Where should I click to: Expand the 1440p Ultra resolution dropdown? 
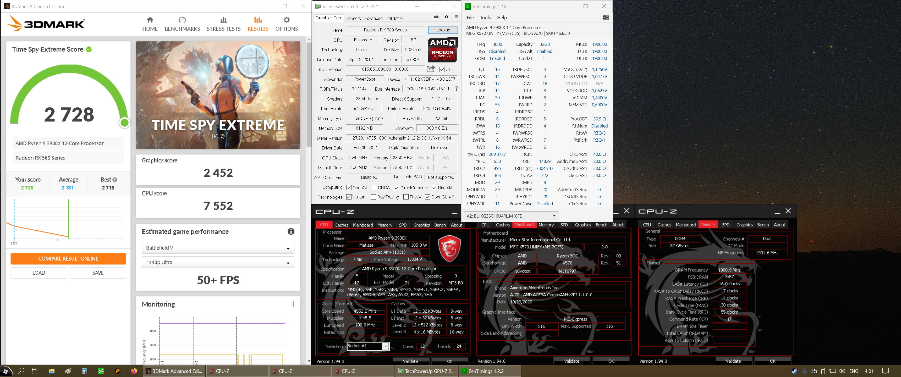coord(218,263)
